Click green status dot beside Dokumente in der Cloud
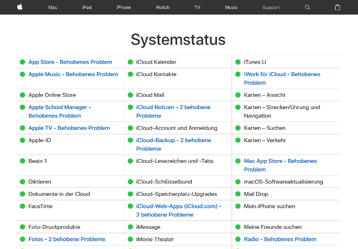This screenshot has width=358, height=249. pyautogui.click(x=22, y=194)
